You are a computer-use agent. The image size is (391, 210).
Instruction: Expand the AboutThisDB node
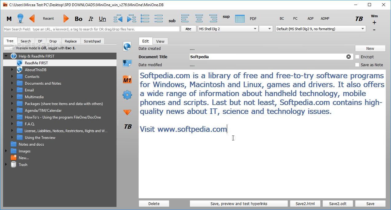[x=12, y=70]
